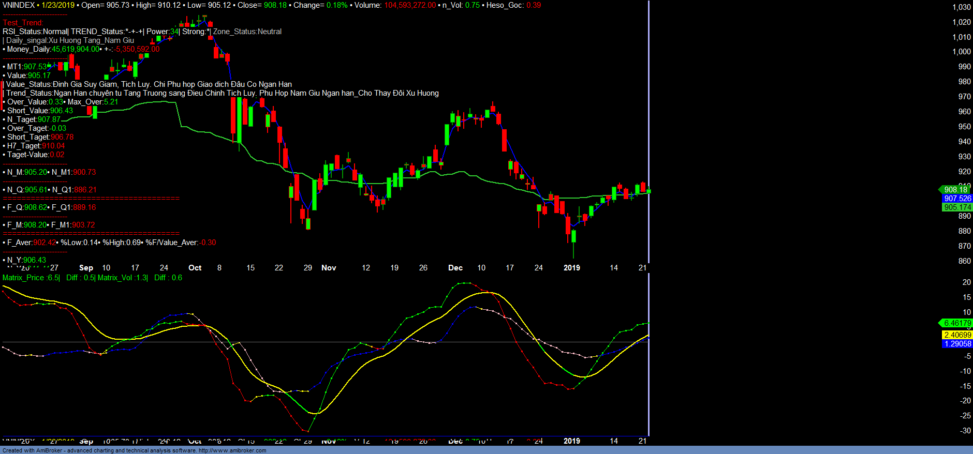The height and width of the screenshot is (454, 973).
Task: Select the red Test_Trend heading text
Action: pos(23,23)
